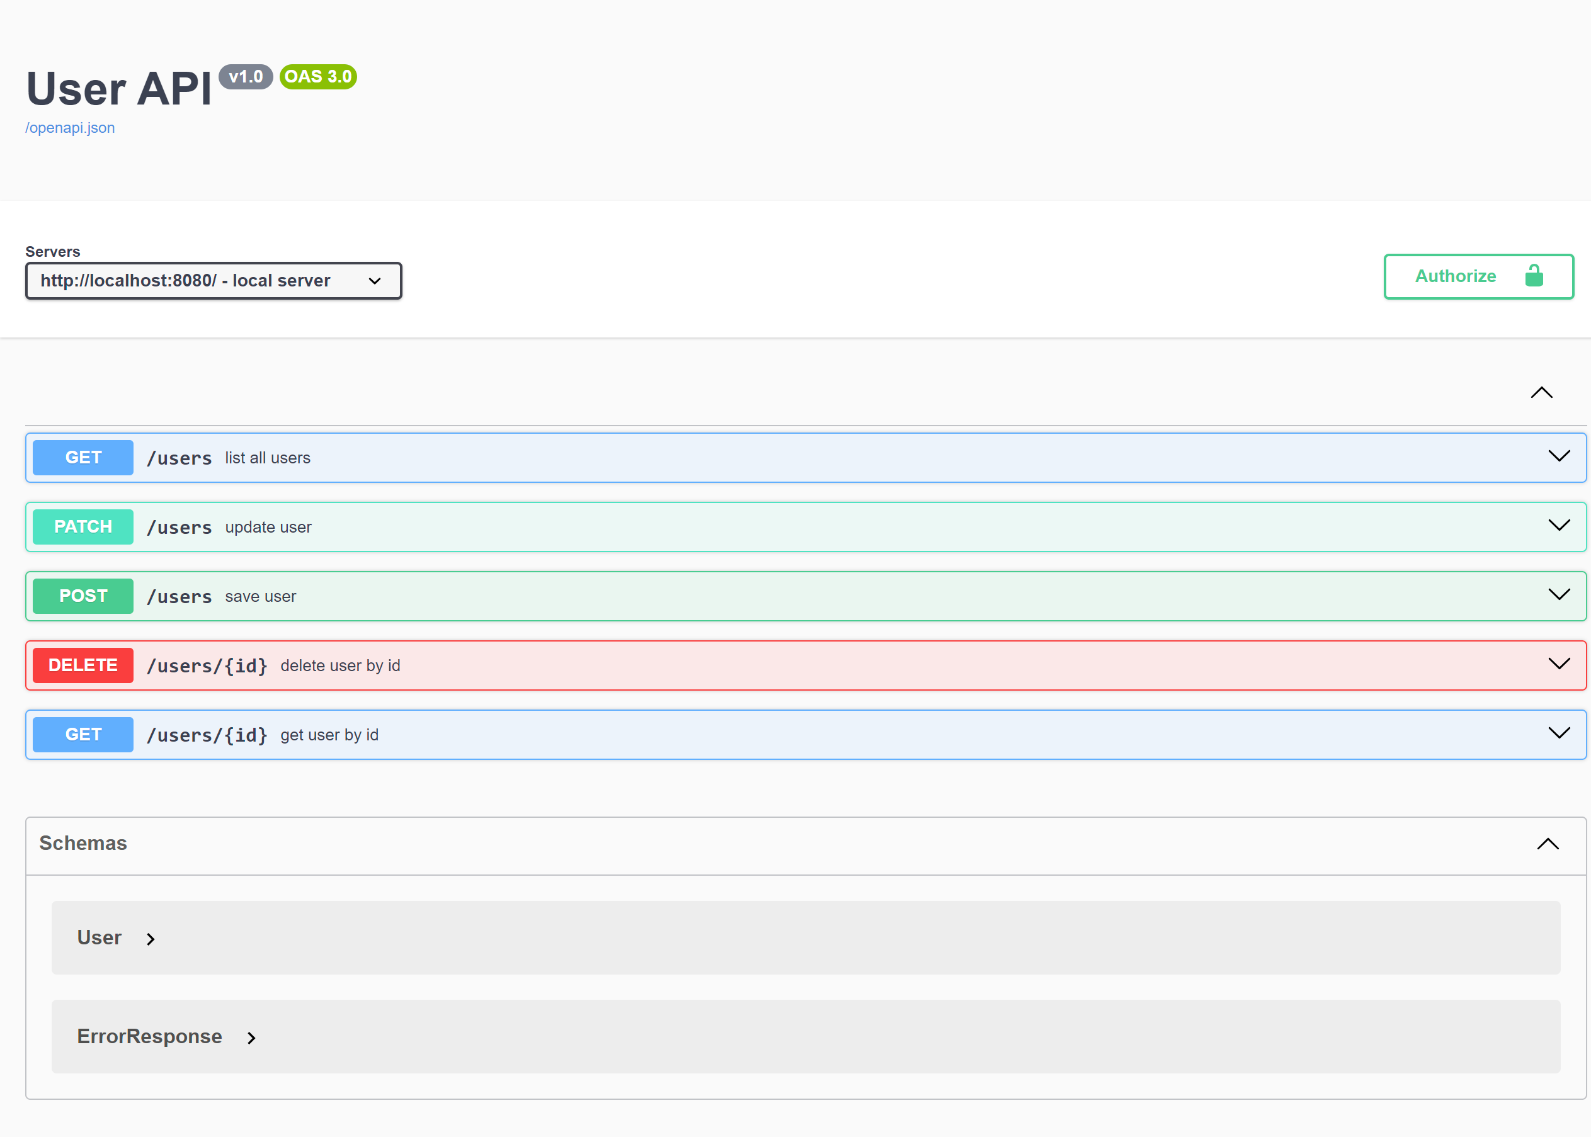Select the 'update user' description text
The width and height of the screenshot is (1591, 1137).
[x=268, y=527]
